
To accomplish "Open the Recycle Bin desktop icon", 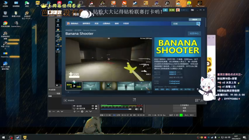I will [x=5, y=14].
